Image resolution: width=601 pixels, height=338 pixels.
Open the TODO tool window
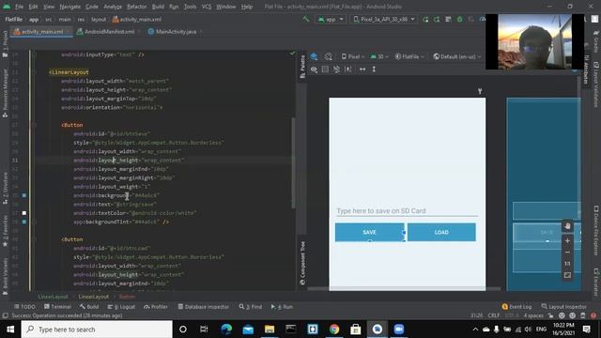[24, 307]
